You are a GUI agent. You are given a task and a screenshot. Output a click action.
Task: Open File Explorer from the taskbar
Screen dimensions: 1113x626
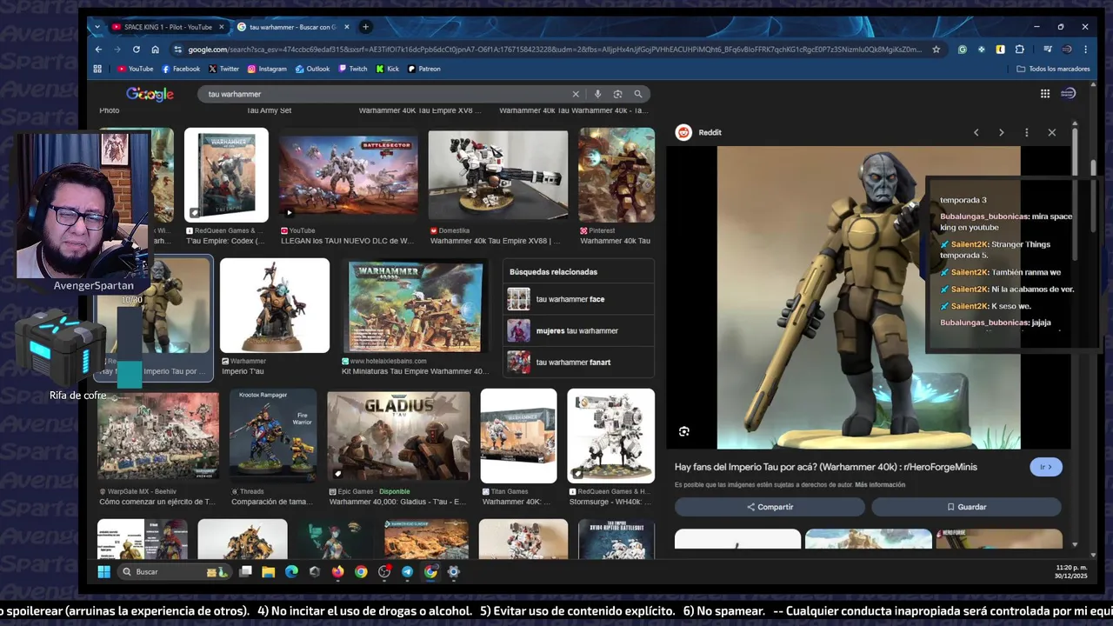(x=269, y=571)
